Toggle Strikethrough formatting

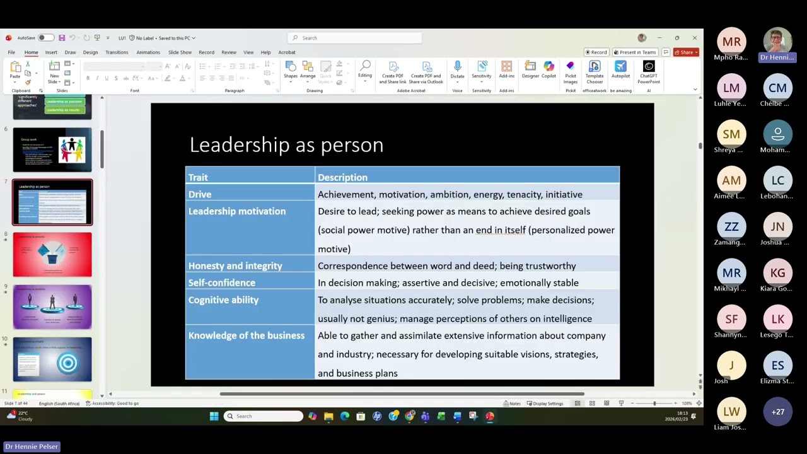click(126, 78)
